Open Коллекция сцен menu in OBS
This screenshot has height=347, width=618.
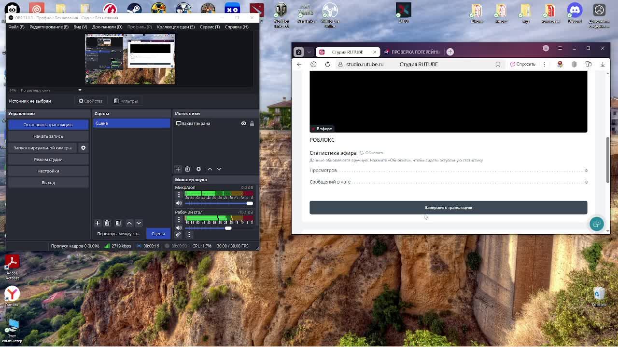click(176, 27)
